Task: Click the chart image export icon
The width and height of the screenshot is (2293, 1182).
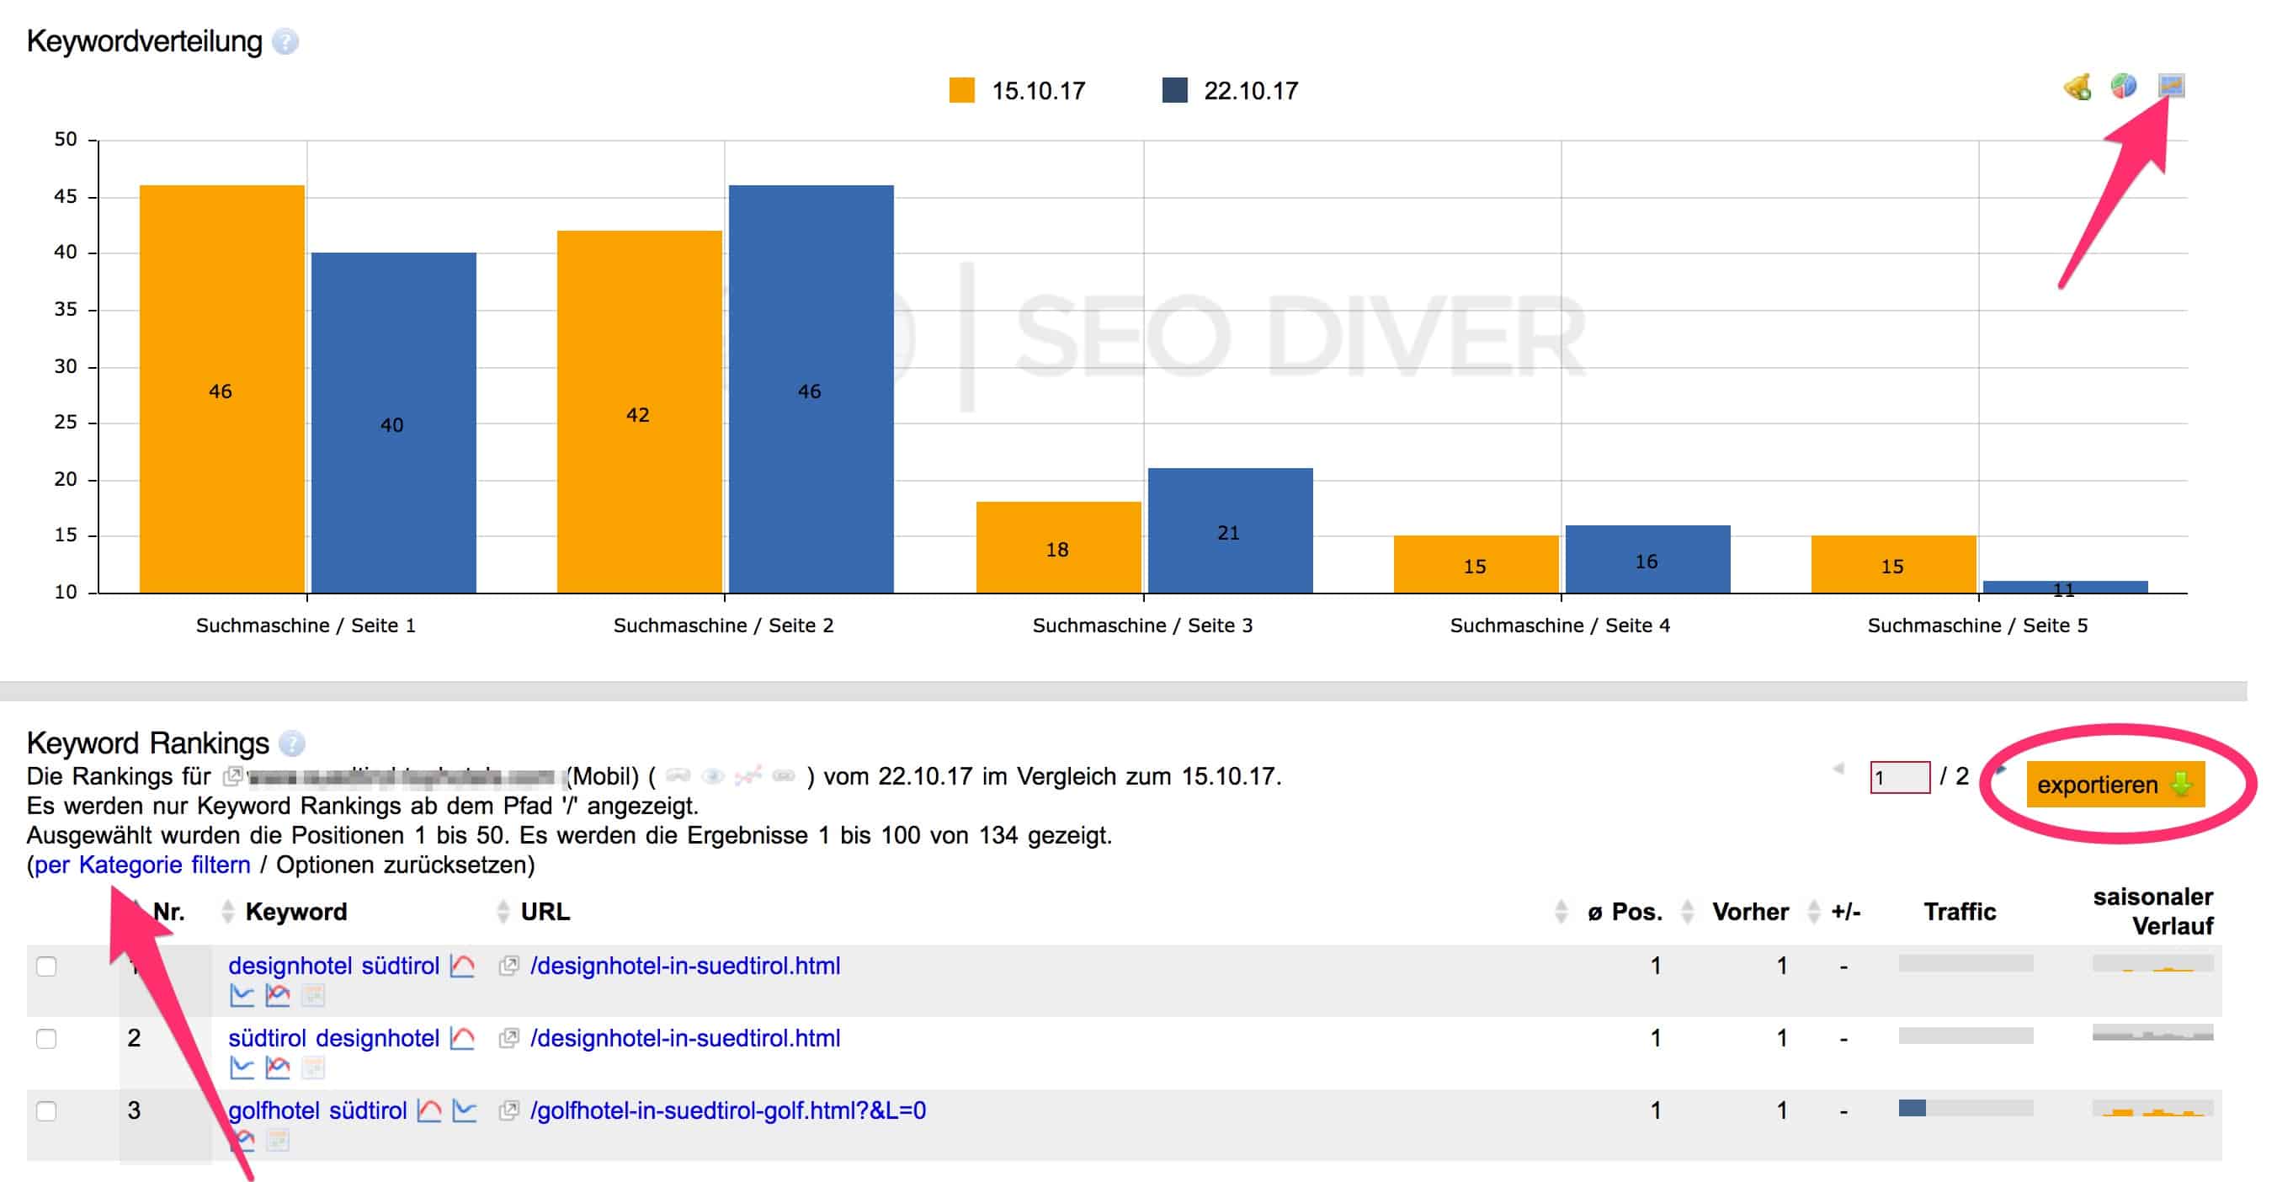Action: 2171,85
